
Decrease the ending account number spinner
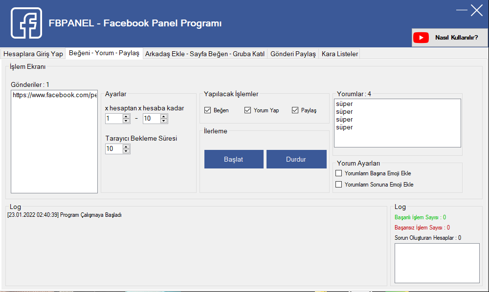point(164,121)
